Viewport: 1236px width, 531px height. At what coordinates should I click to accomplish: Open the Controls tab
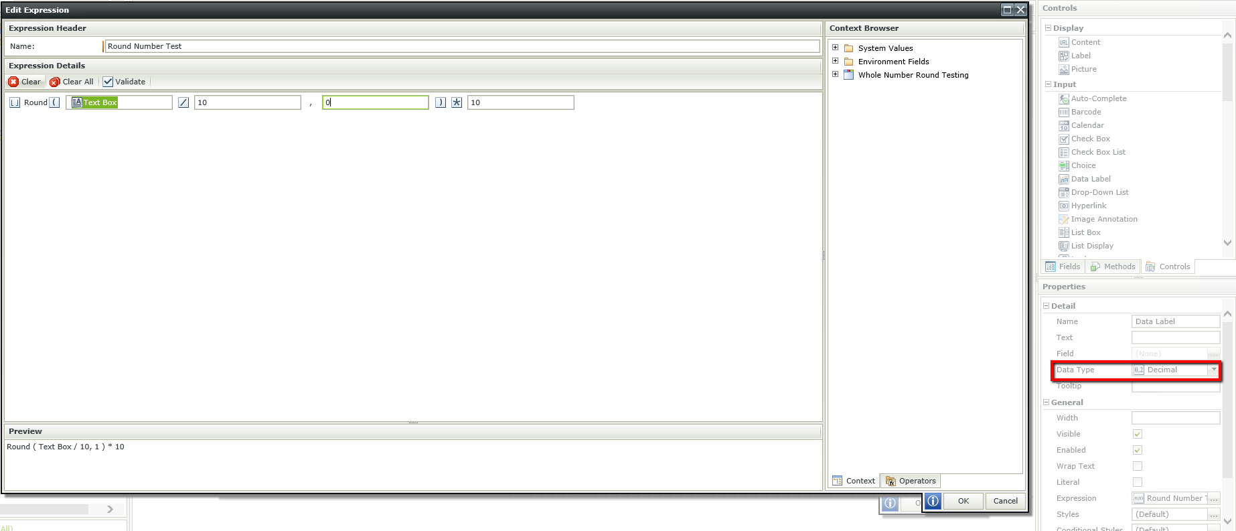click(1168, 267)
